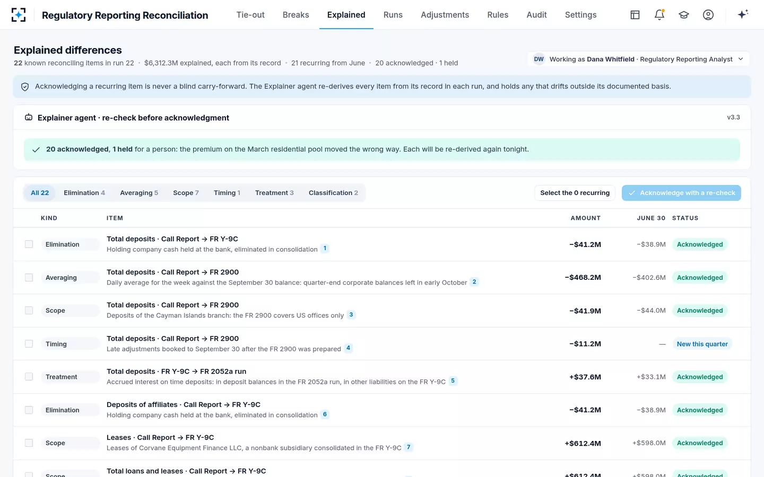Filter by Elimination 4
The image size is (764, 477).
[84, 193]
